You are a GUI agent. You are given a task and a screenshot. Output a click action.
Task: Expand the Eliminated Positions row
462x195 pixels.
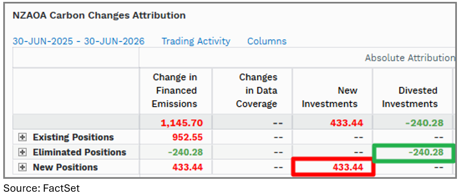click(x=22, y=152)
